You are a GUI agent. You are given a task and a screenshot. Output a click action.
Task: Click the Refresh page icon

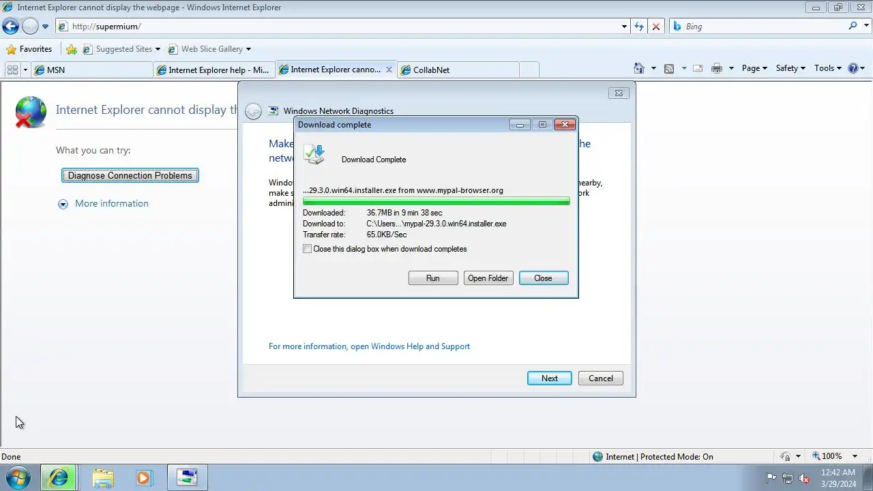639,27
